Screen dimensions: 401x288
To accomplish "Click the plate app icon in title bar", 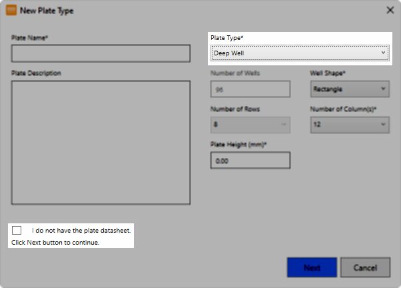I will (11, 11).
